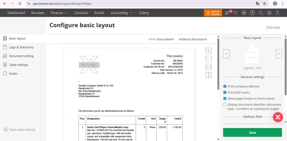Select Document setting in sidebar

coord(23,56)
